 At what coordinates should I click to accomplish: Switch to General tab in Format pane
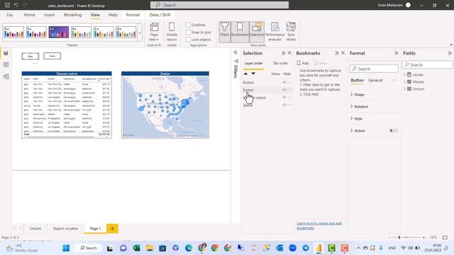coord(375,80)
